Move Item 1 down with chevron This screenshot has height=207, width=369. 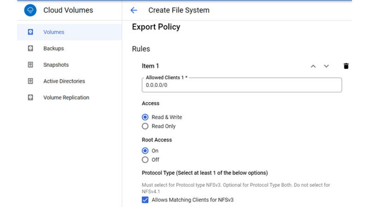[x=326, y=66]
